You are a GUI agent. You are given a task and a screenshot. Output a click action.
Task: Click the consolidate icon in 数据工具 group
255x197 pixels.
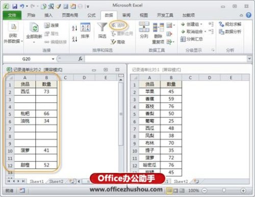[x=169, y=34]
